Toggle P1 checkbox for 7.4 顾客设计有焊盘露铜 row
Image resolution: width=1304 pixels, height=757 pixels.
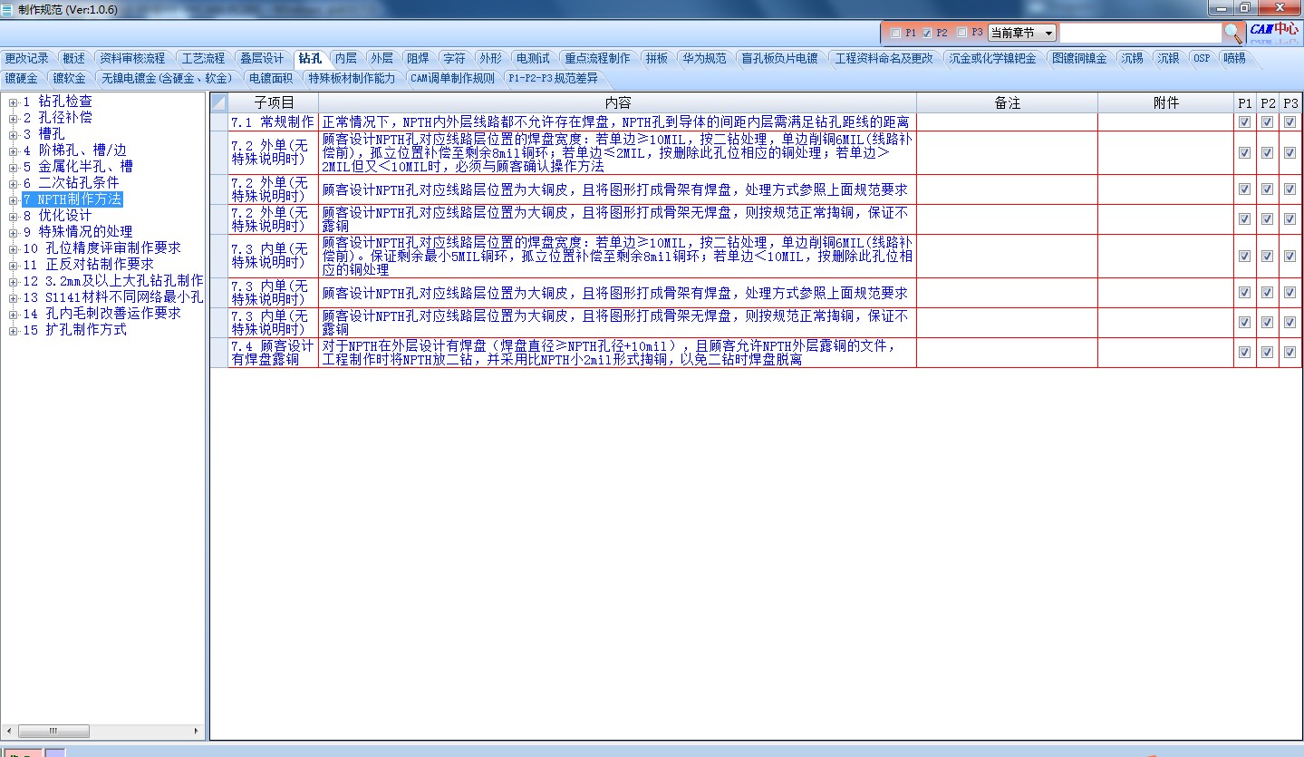1244,353
